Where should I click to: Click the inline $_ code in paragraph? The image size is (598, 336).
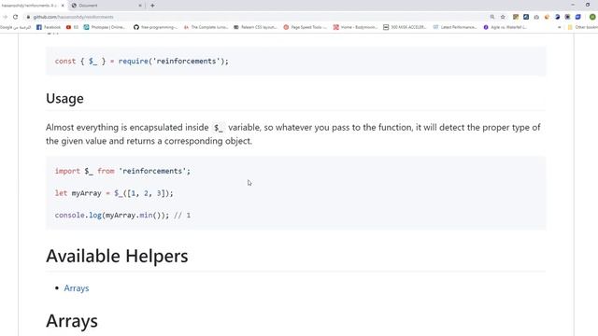tap(219, 128)
